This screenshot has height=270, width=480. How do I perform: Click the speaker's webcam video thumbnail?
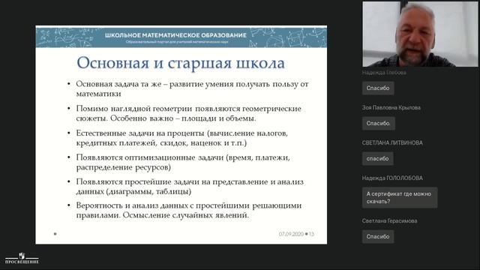pos(420,34)
